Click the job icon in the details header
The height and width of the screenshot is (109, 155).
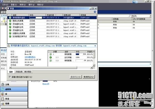pos(9,46)
